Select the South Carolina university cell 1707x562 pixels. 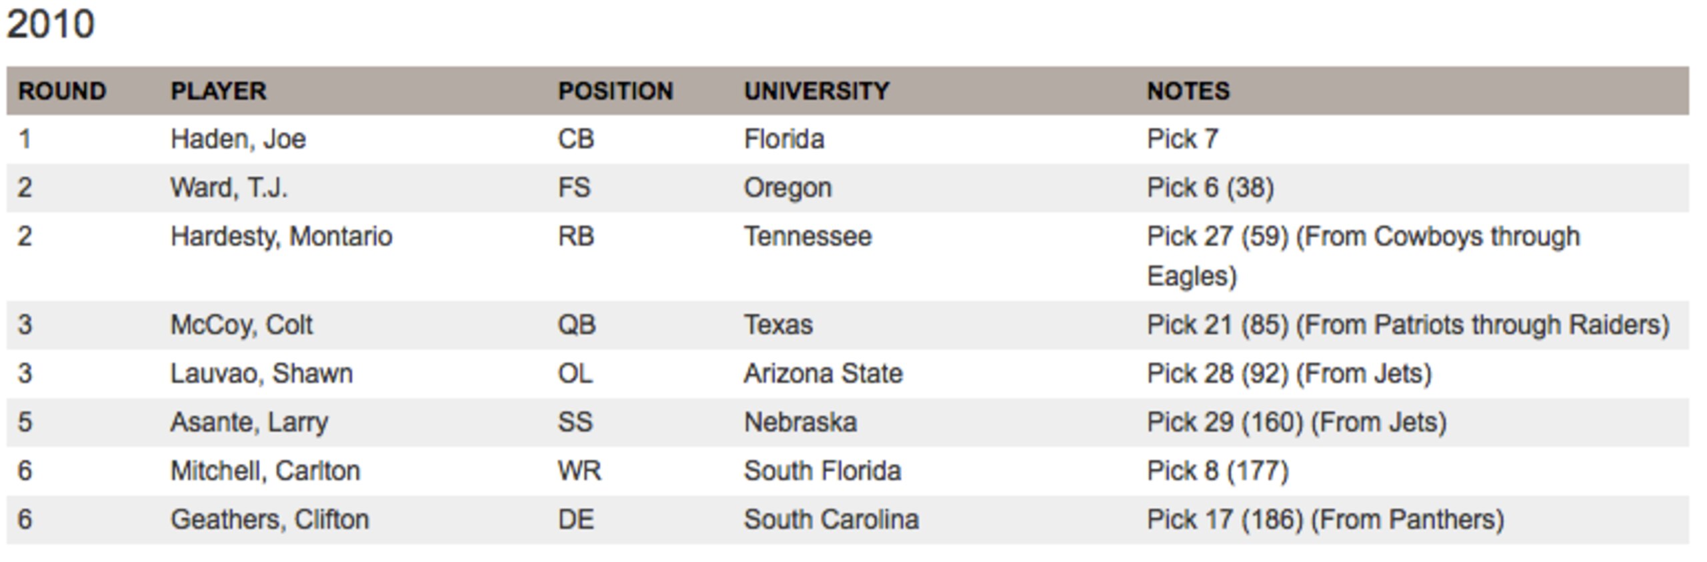(831, 521)
